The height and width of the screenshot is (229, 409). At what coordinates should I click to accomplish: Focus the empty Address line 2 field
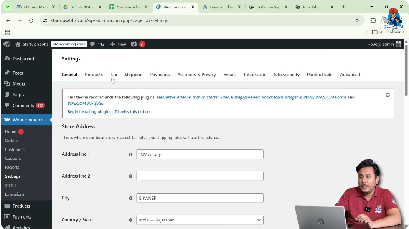click(200, 176)
